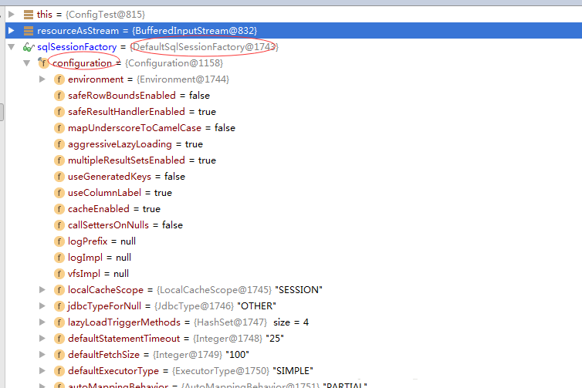The width and height of the screenshot is (582, 388).
Task: Expand the environment node
Action: pos(42,79)
